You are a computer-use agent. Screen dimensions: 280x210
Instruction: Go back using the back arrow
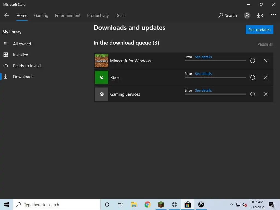click(x=7, y=15)
